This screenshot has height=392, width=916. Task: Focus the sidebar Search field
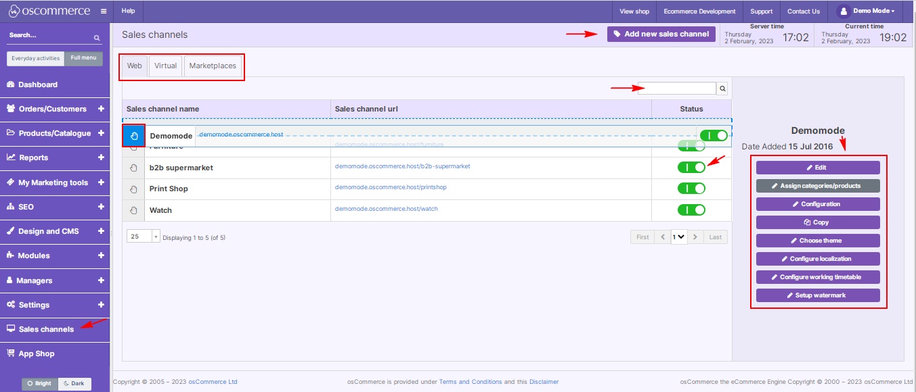point(49,35)
